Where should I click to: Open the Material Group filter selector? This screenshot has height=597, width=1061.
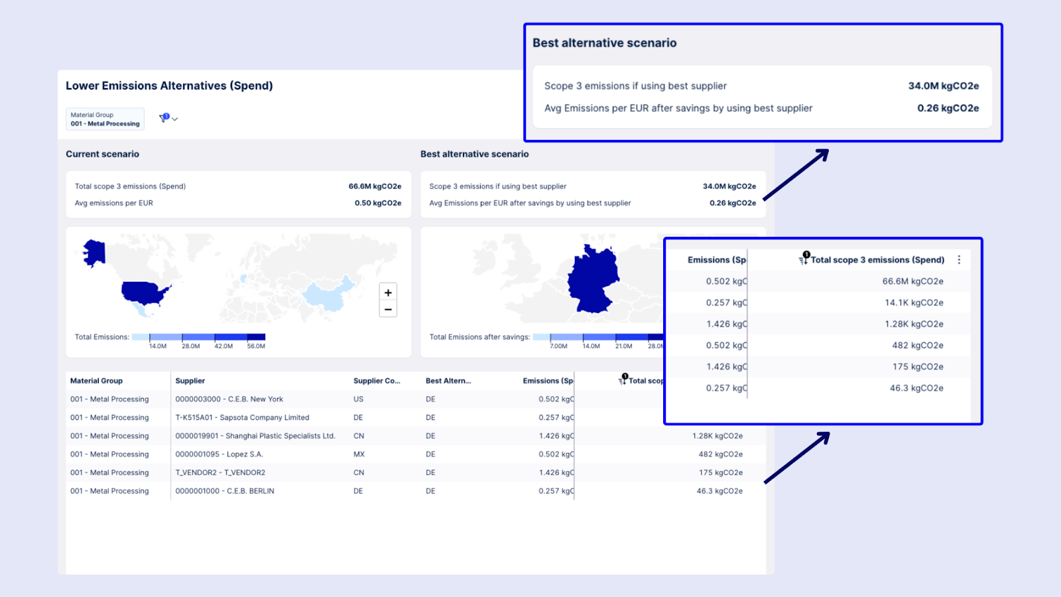104,119
